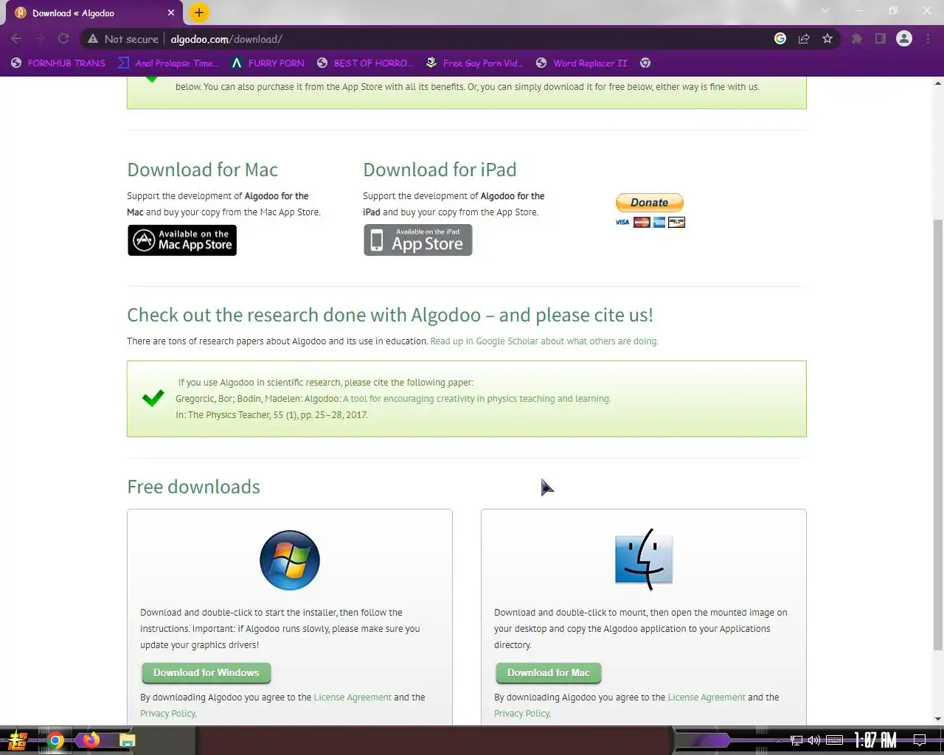Click Download for Windows button
This screenshot has width=944, height=755.
coord(206,672)
